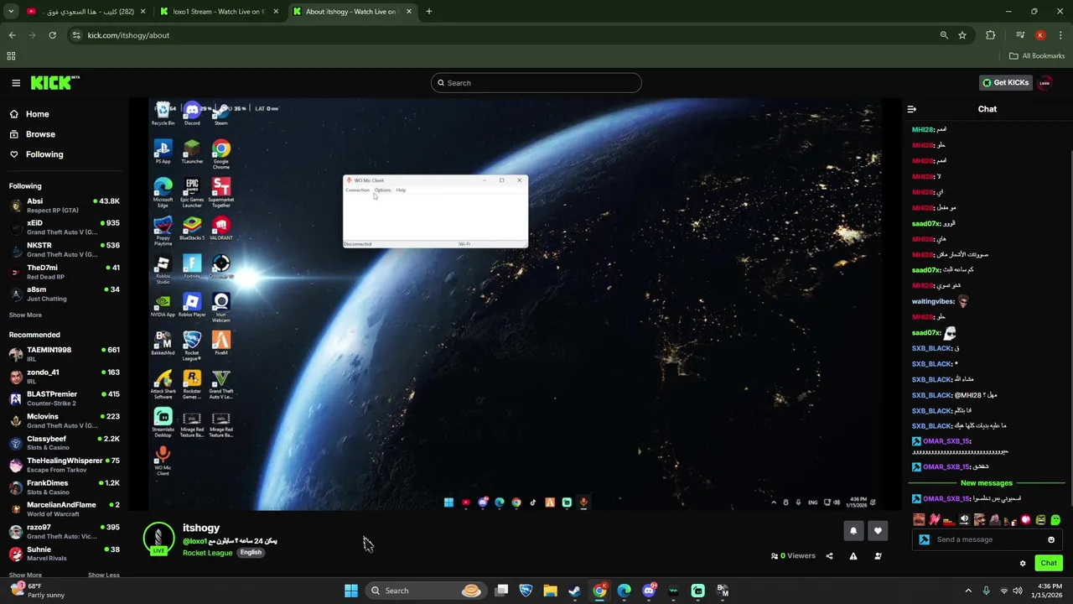Open the NKSTR channel in the sidebar
Viewport: 1073px width, 604px height.
tap(65, 250)
